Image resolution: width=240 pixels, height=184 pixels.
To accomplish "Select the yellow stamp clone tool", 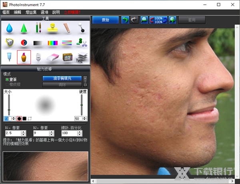I will pos(53,28).
